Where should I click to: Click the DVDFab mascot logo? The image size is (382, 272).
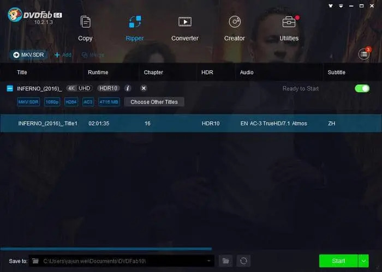15,15
